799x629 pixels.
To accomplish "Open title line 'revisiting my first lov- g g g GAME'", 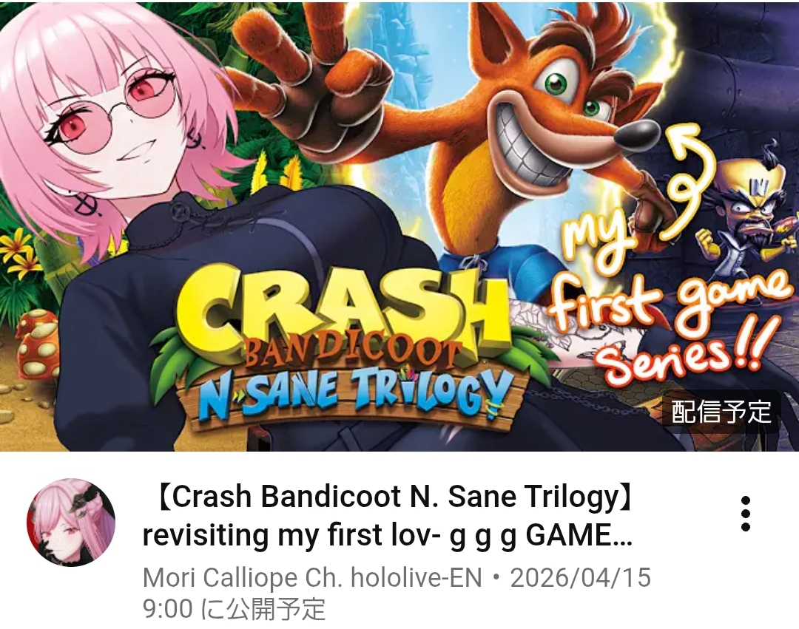I will 387,535.
